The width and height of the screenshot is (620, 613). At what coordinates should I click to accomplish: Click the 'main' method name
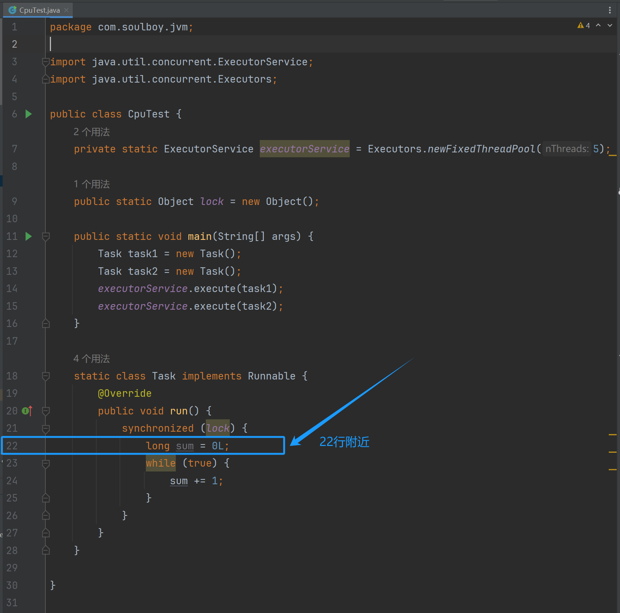[200, 236]
